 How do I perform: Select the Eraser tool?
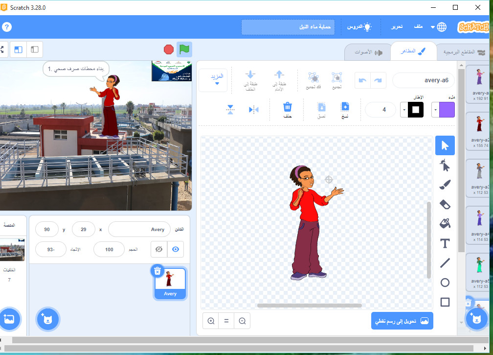(445, 205)
